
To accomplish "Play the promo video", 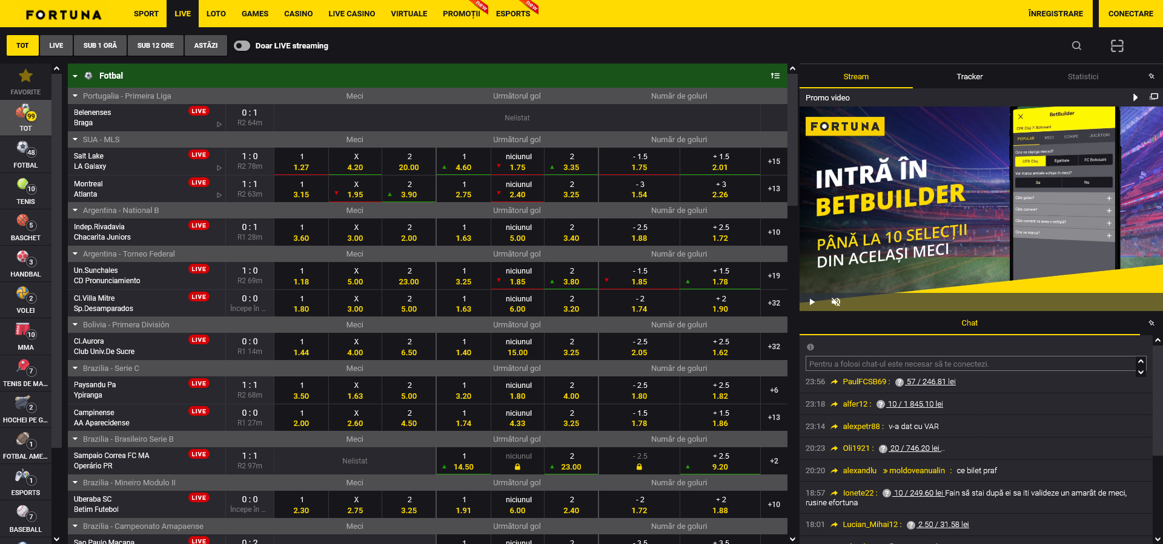I will 812,302.
